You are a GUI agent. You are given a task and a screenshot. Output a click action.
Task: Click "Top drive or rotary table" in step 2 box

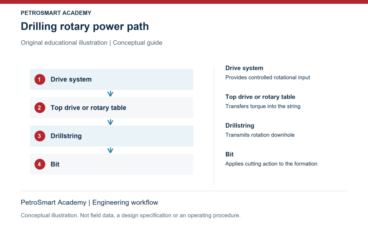click(88, 108)
